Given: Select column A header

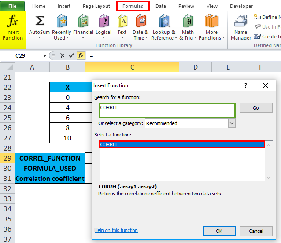Looking at the screenshot, I should click(32, 67).
